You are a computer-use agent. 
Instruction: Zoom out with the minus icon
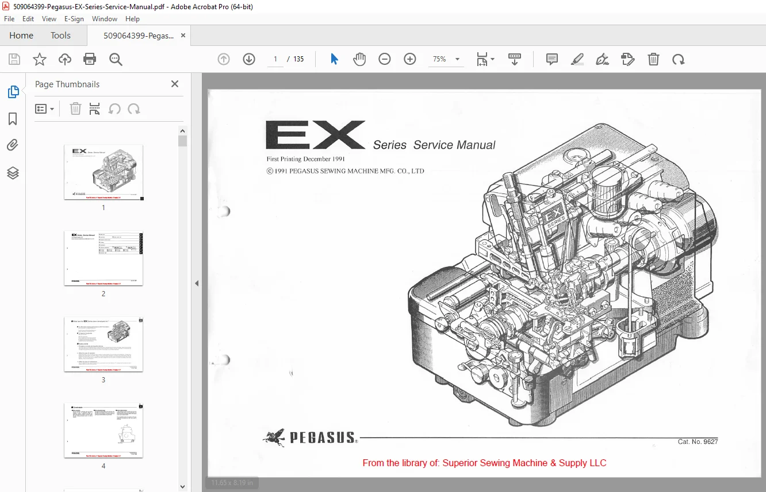pyautogui.click(x=385, y=59)
